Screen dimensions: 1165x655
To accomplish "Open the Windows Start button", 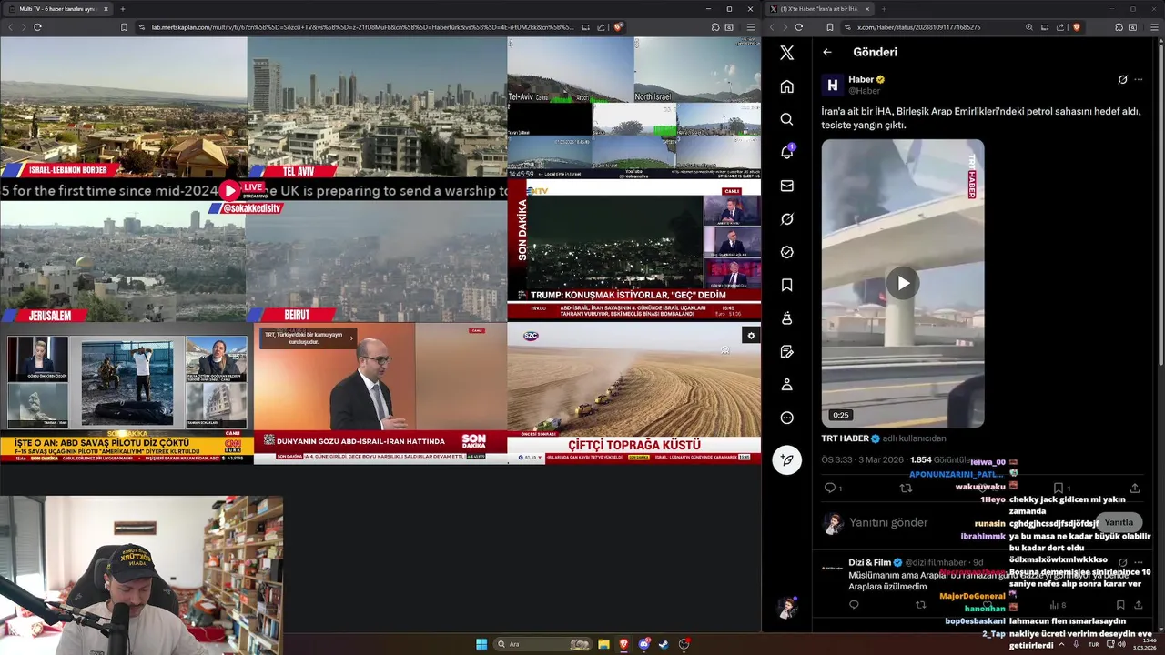I will pyautogui.click(x=481, y=644).
